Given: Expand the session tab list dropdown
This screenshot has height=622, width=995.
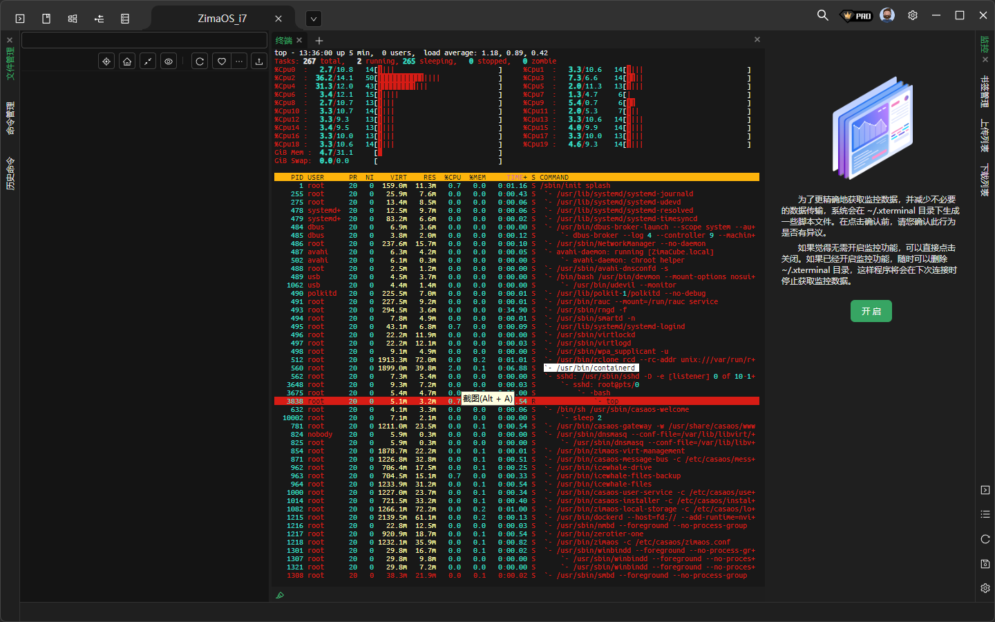Looking at the screenshot, I should (314, 19).
